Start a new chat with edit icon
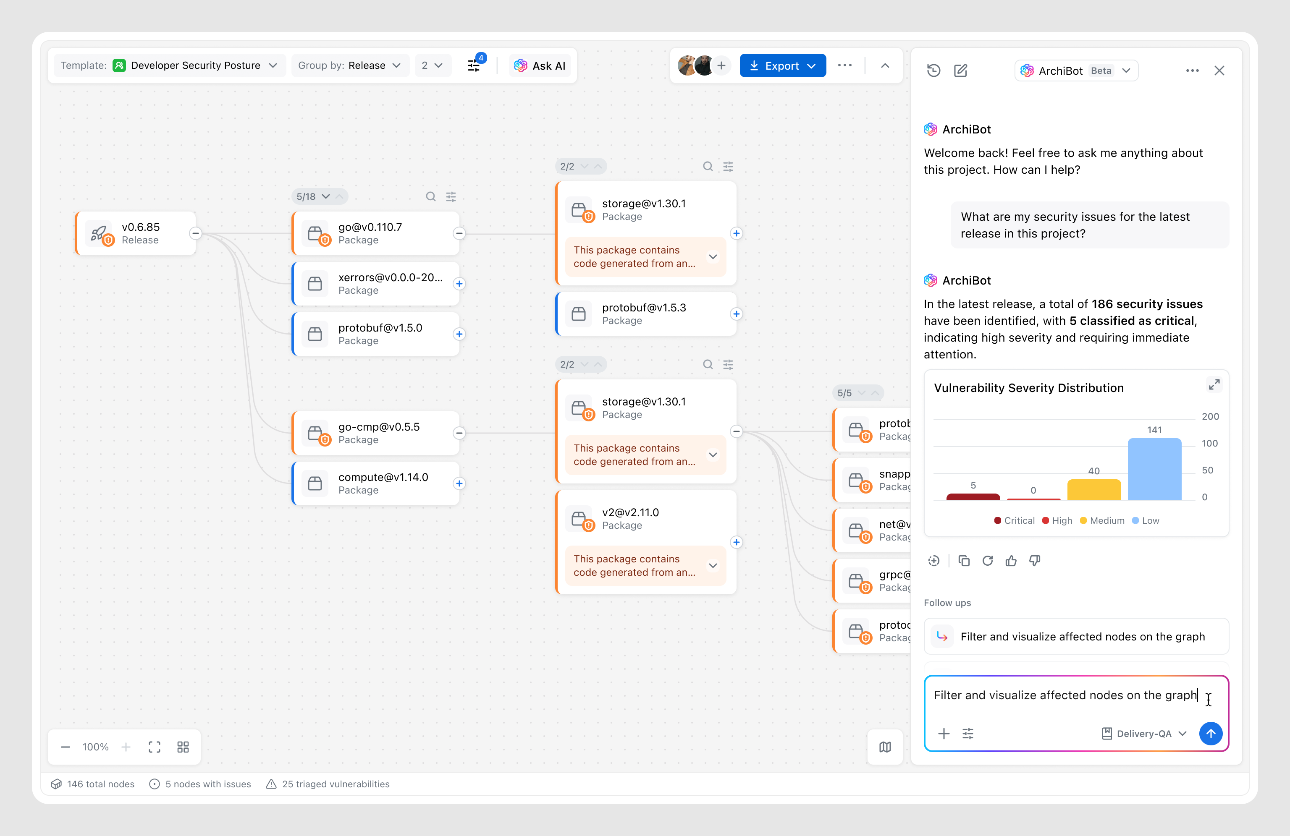 960,71
